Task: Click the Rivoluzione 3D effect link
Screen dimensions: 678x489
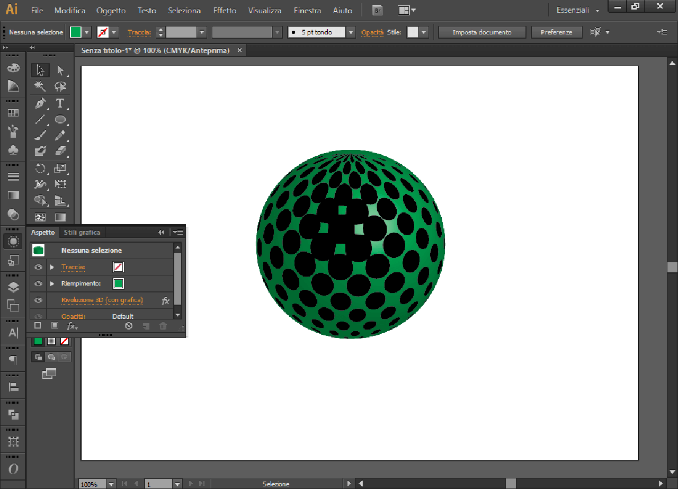Action: [102, 300]
